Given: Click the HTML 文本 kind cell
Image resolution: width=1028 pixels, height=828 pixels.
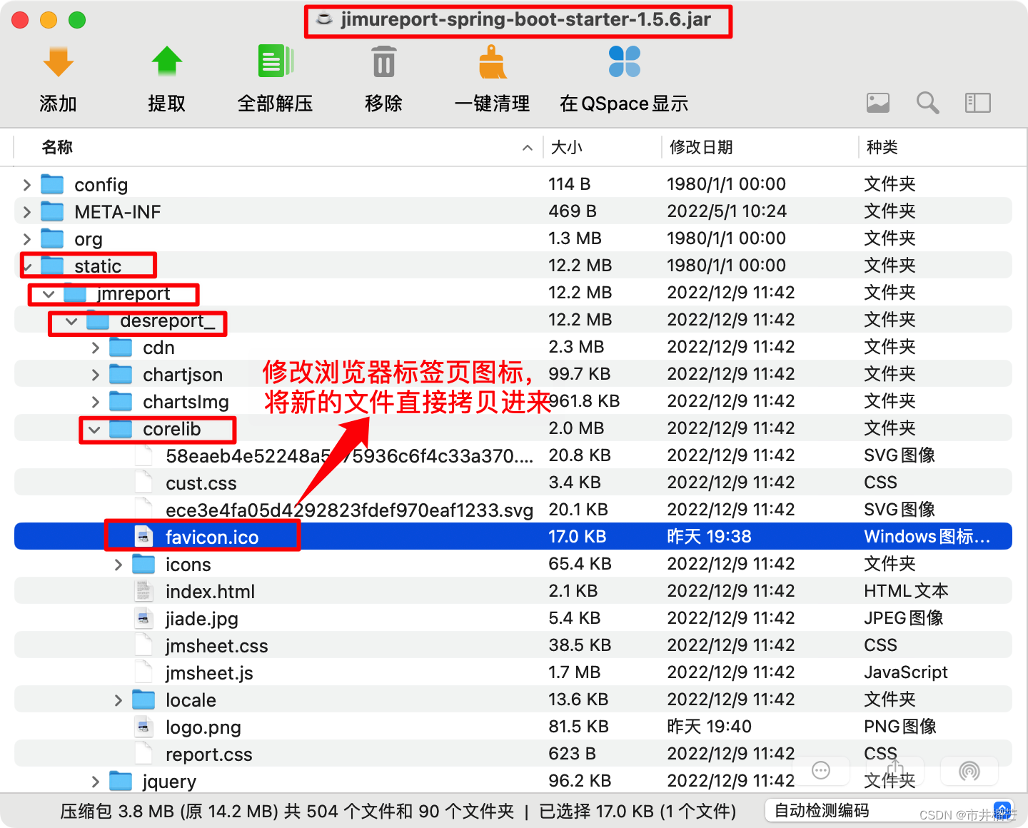Looking at the screenshot, I should point(906,591).
